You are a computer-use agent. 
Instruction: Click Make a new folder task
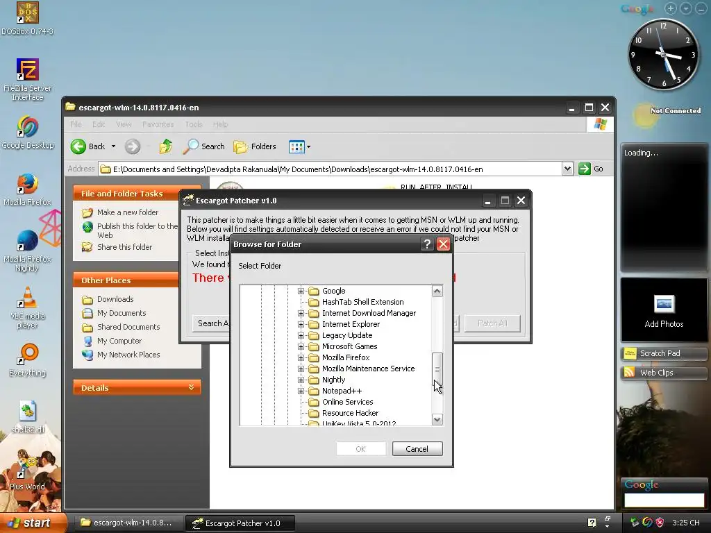(128, 212)
